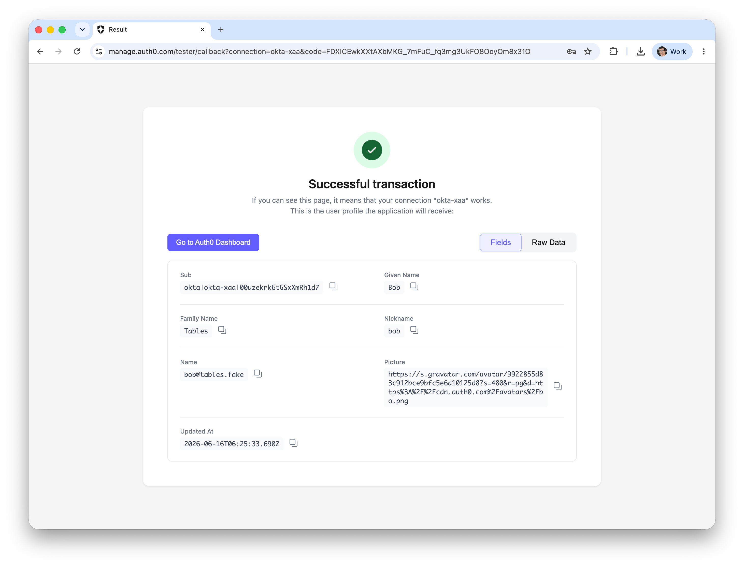Copy the Name value bob@tables.fake
Viewport: 744px width, 567px height.
point(257,374)
